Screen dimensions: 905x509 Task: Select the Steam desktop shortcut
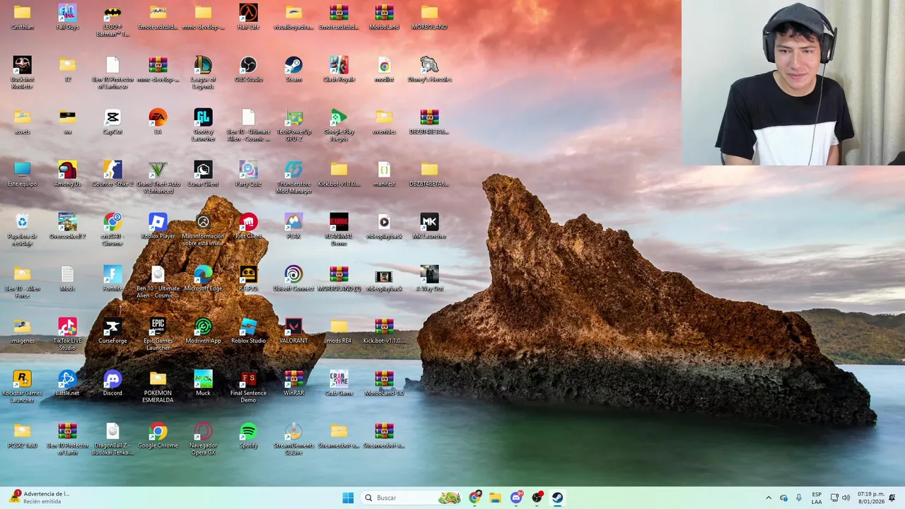coord(293,70)
